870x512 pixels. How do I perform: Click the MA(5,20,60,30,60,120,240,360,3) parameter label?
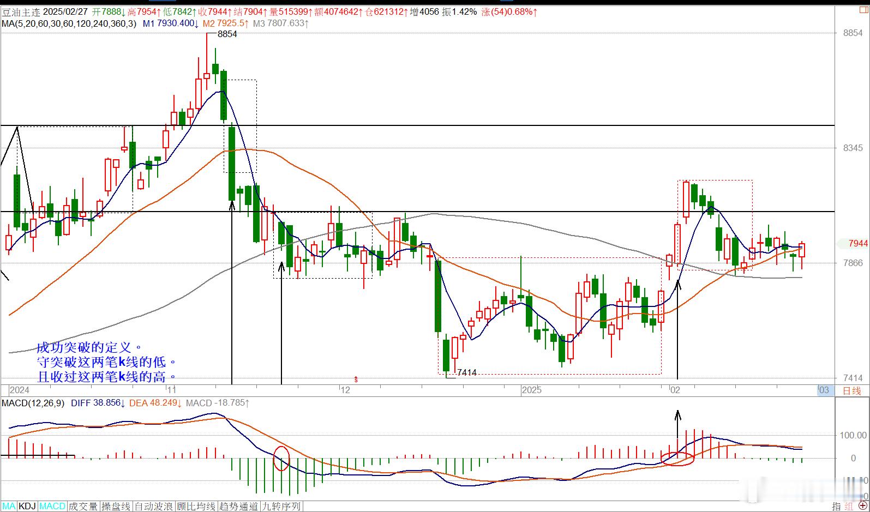[x=69, y=23]
